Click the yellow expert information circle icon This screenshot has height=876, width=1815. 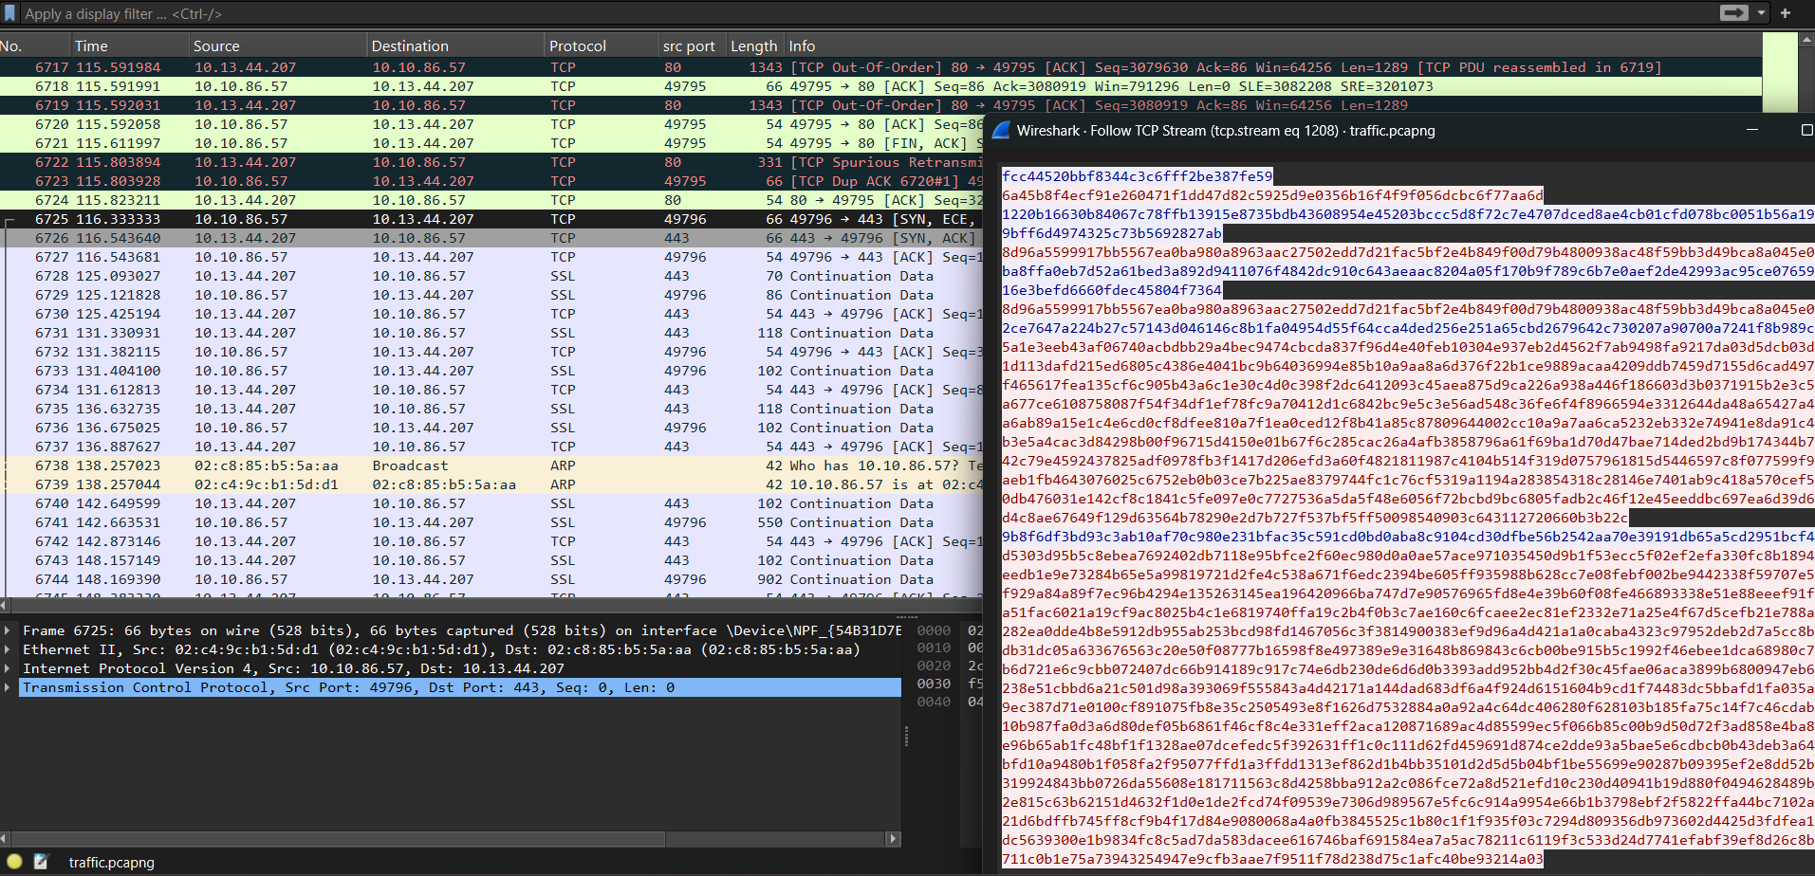point(14,862)
